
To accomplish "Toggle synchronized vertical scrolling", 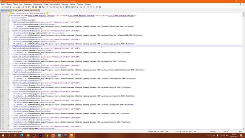I will click(54, 7).
